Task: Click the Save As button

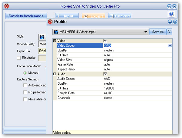Action: [158, 32]
